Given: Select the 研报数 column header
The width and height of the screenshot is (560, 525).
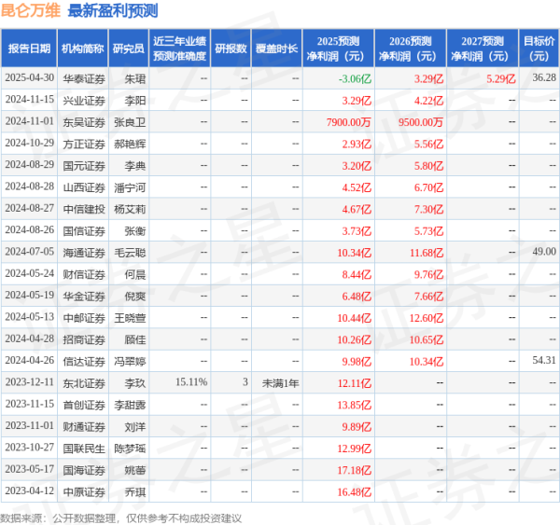Looking at the screenshot, I should (231, 48).
